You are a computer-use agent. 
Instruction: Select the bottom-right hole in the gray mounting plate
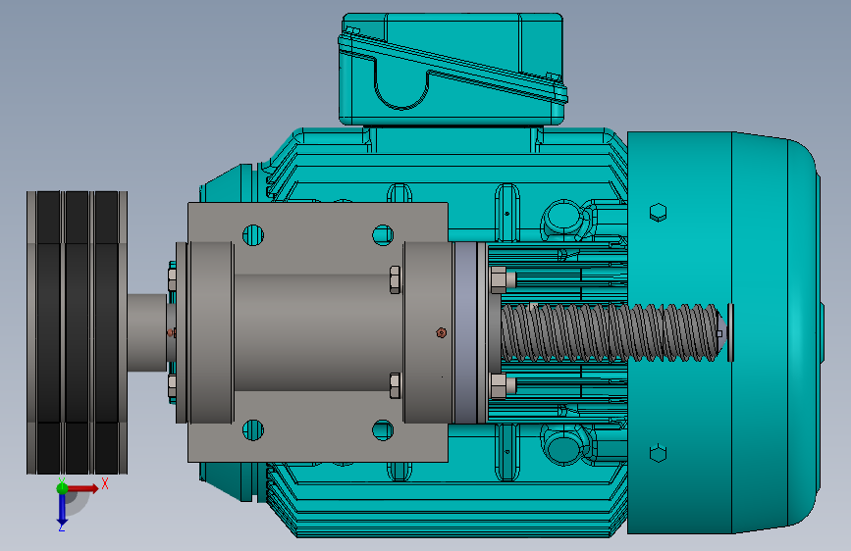coord(383,430)
